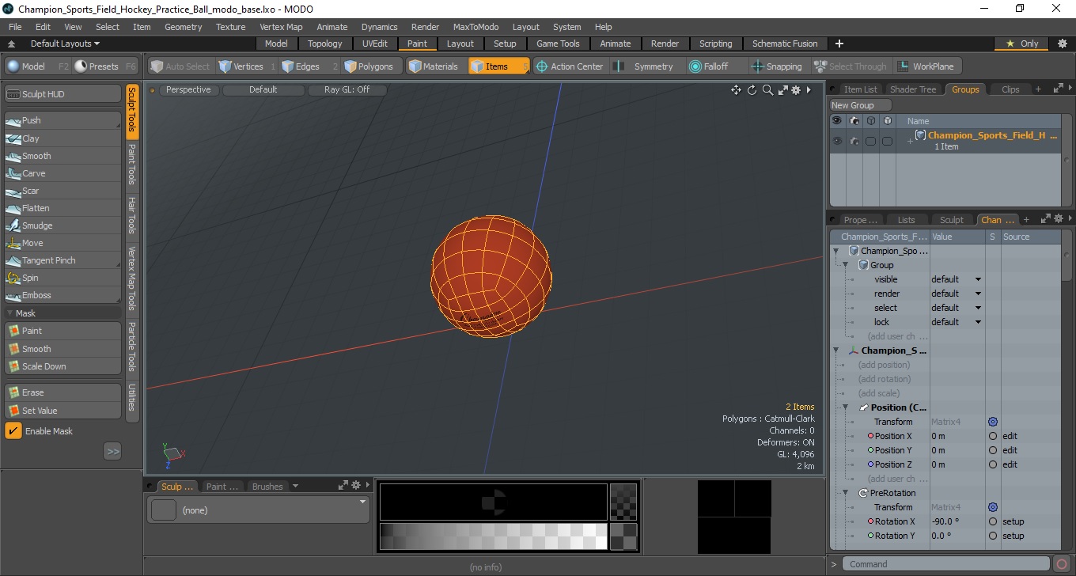Switch to Polygons selection mode
Screen dimensions: 1076x576
[372, 66]
